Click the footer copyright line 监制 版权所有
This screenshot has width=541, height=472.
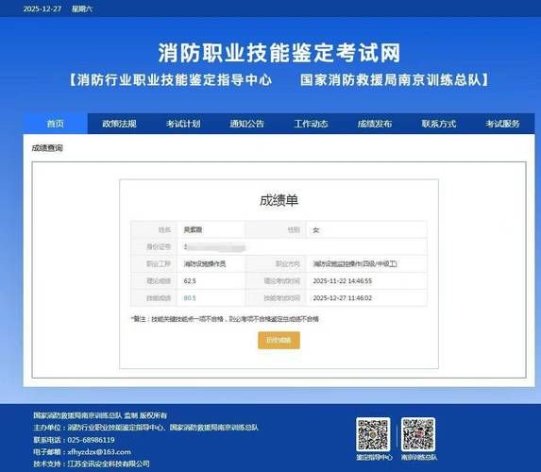tap(100, 415)
